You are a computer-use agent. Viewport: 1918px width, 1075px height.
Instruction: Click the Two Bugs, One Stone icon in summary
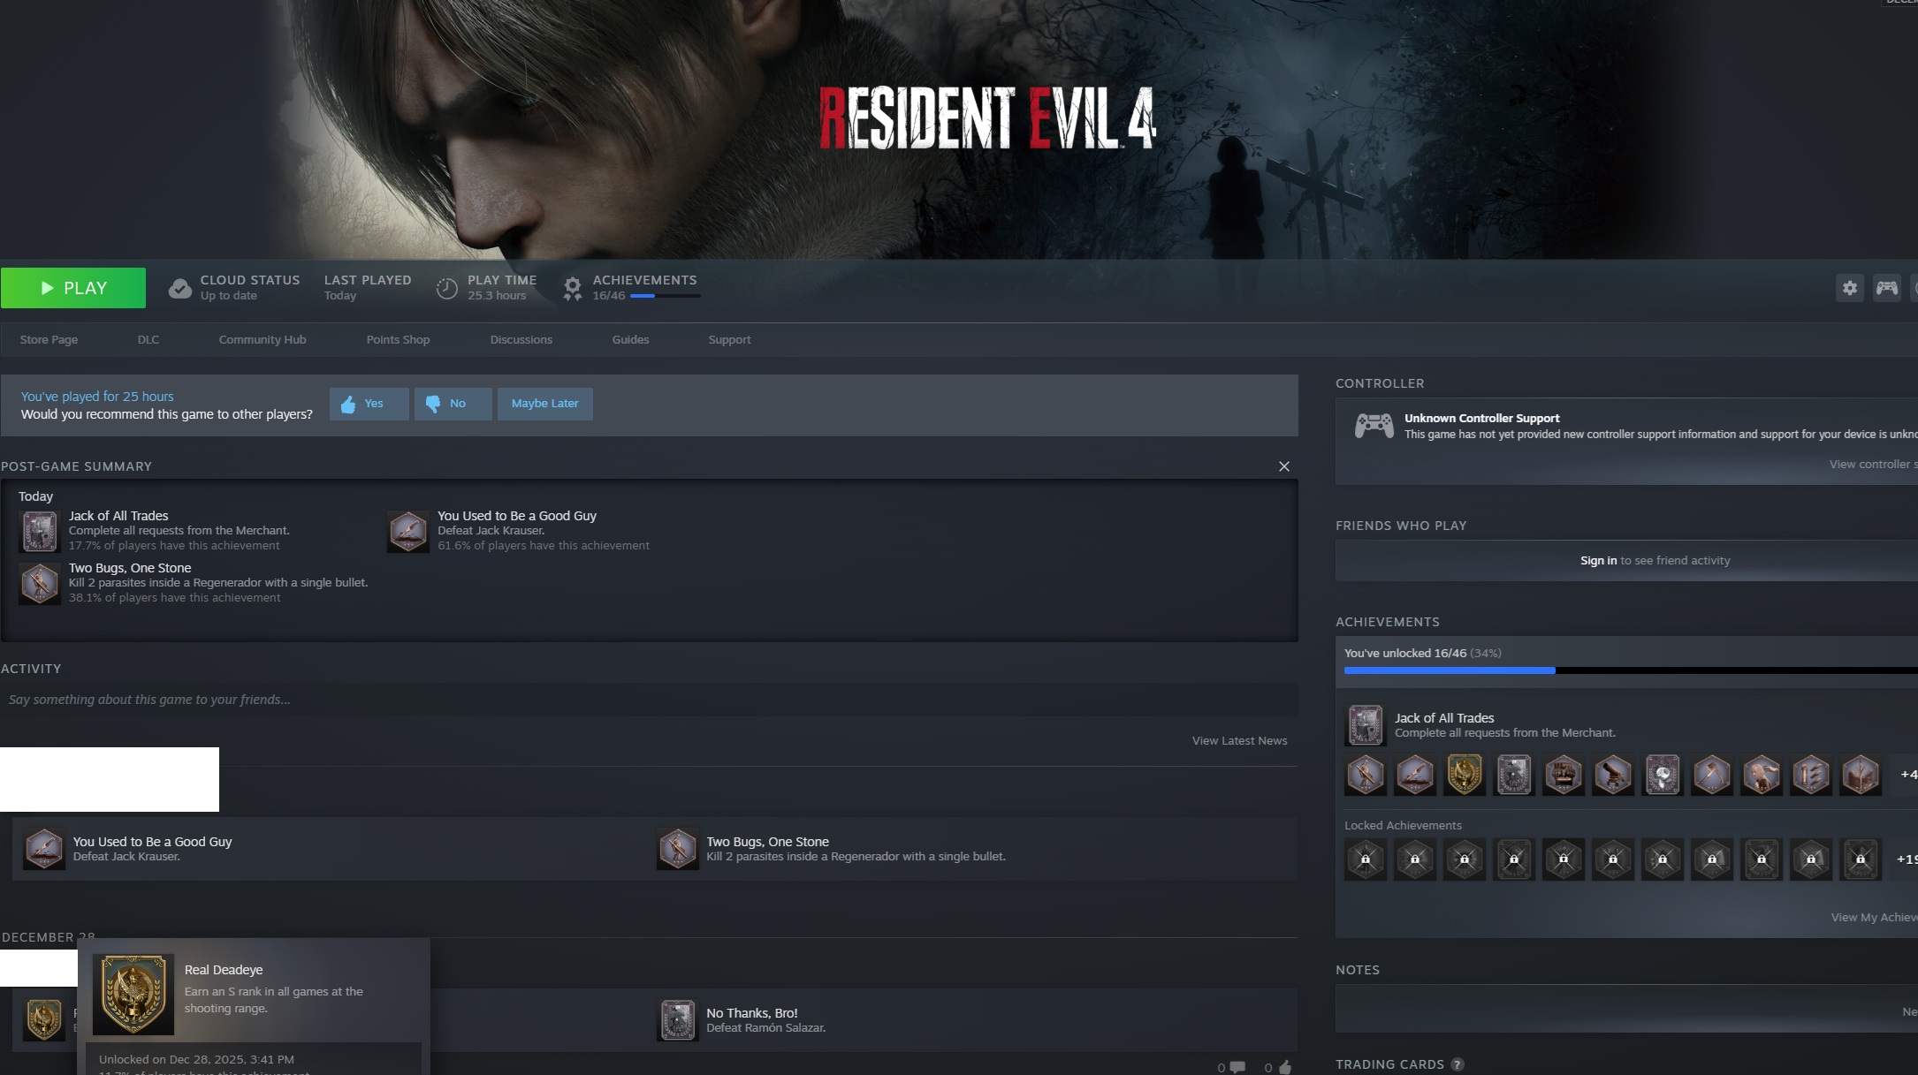point(40,583)
